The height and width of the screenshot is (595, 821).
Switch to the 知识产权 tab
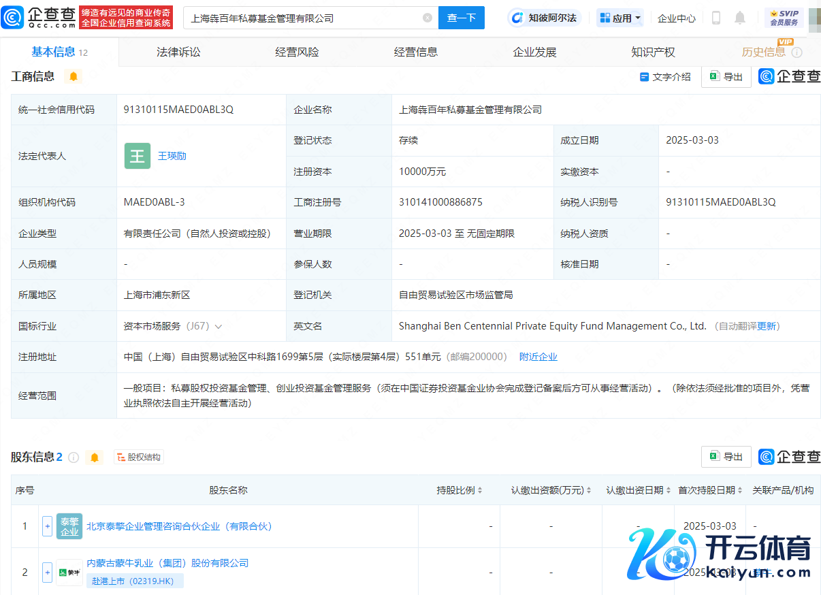tap(653, 52)
